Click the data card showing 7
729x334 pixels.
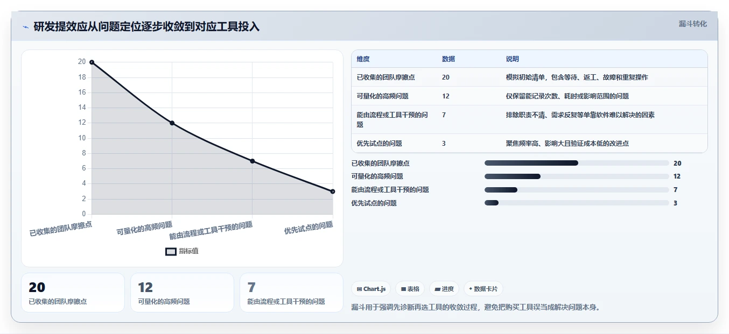(x=291, y=293)
